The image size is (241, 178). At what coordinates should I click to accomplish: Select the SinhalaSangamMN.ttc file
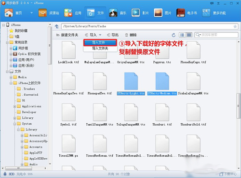point(193,84)
